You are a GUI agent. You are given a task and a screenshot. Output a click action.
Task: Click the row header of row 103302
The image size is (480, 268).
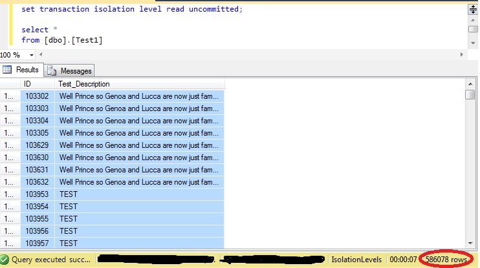10,96
